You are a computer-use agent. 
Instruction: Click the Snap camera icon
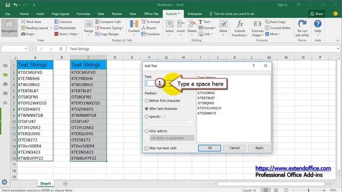pyautogui.click(x=23, y=34)
